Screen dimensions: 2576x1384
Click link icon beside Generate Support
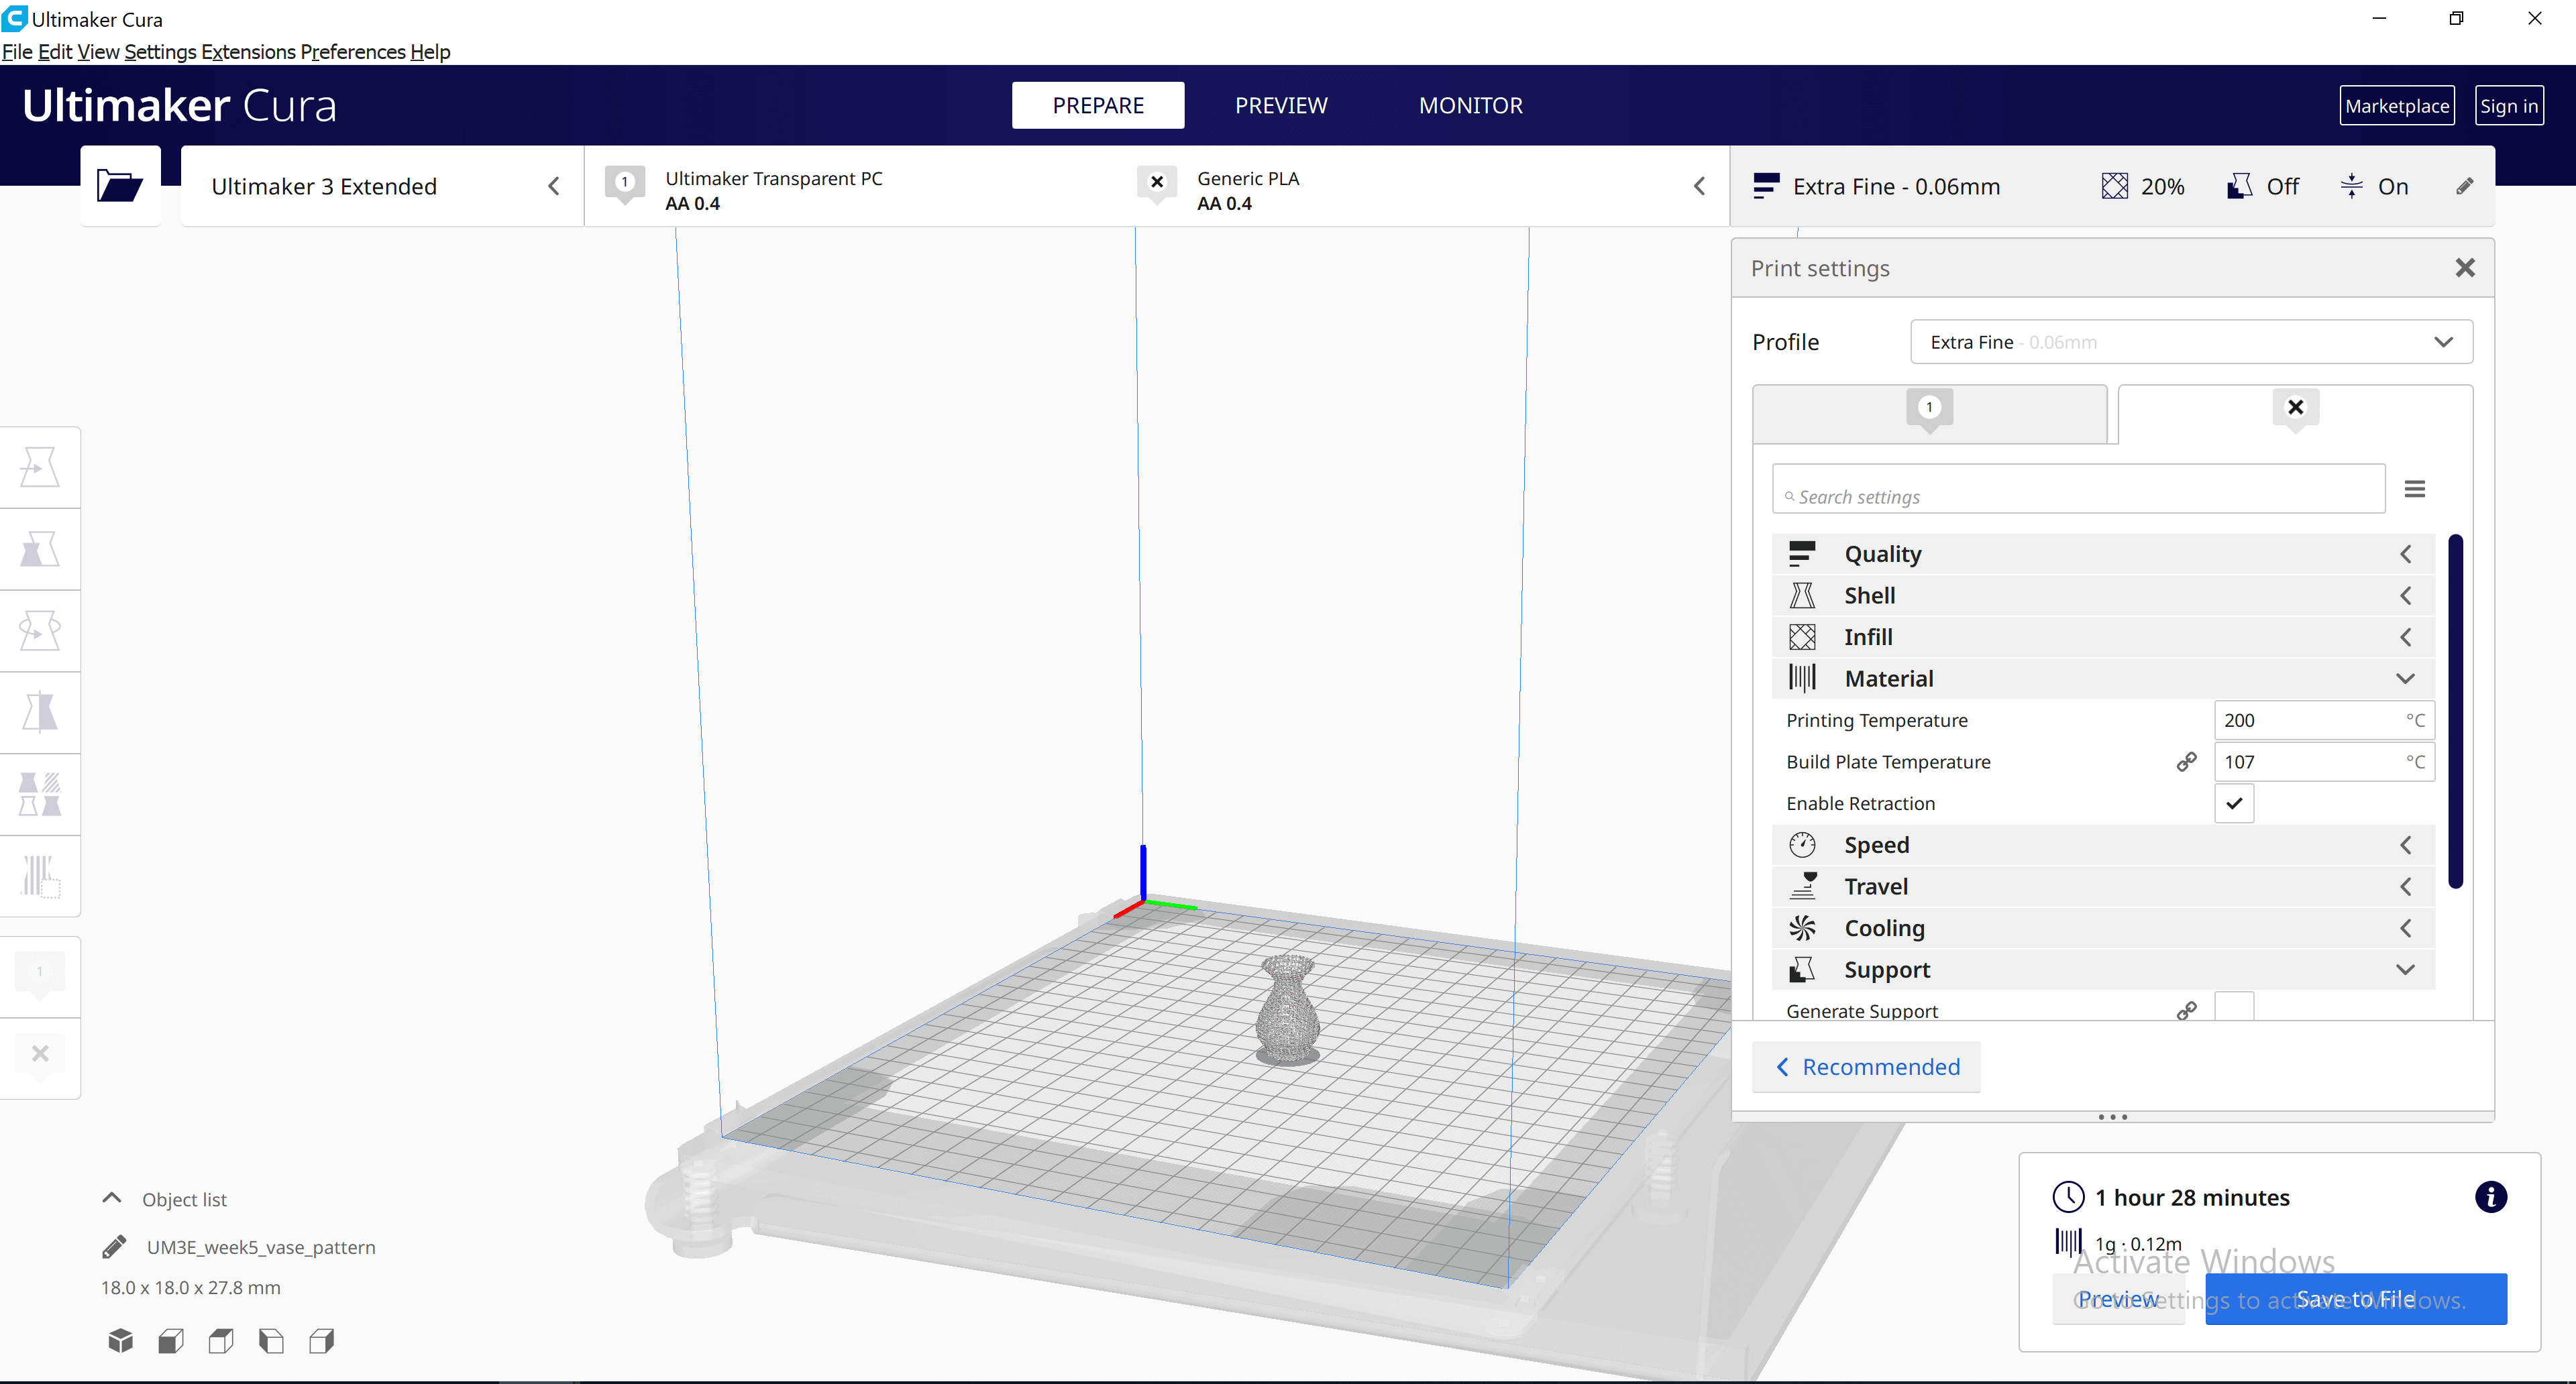tap(2187, 1011)
